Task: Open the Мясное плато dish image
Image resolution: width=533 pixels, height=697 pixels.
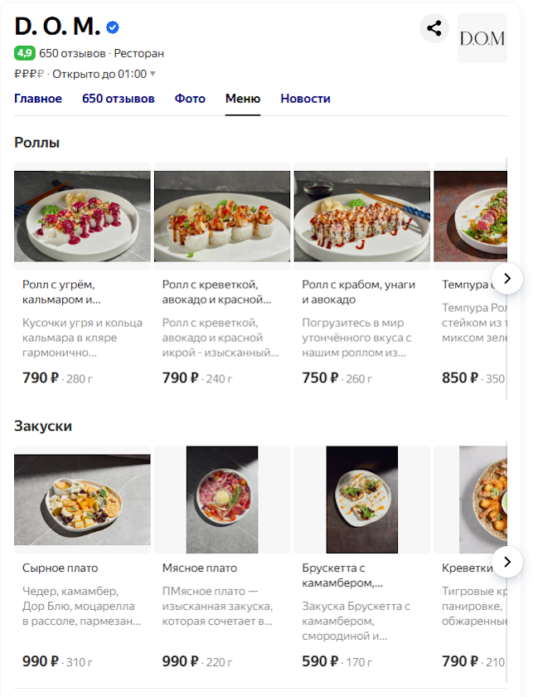Action: (x=222, y=500)
